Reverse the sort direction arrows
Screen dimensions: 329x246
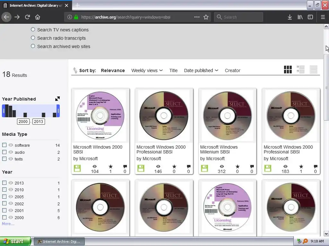75,70
